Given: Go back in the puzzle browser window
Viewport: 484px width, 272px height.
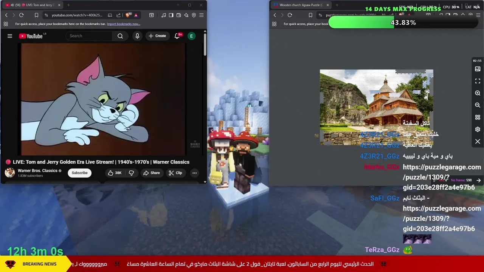Looking at the screenshot, I should pyautogui.click(x=275, y=15).
